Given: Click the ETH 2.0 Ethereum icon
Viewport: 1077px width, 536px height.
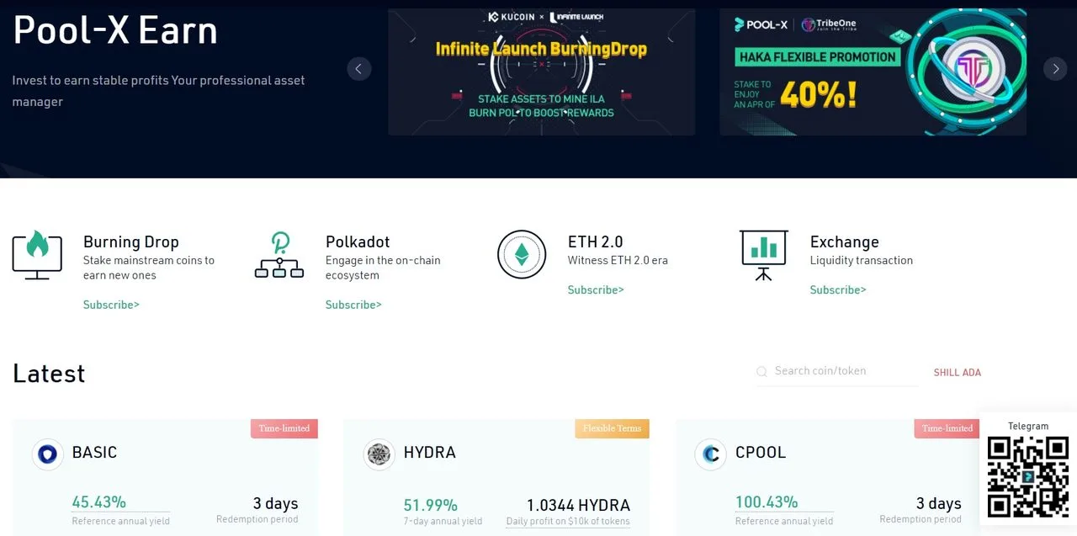Looking at the screenshot, I should pyautogui.click(x=522, y=254).
